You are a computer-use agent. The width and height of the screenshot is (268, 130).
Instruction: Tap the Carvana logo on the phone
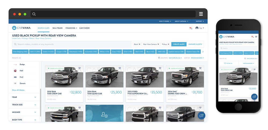[227, 36]
